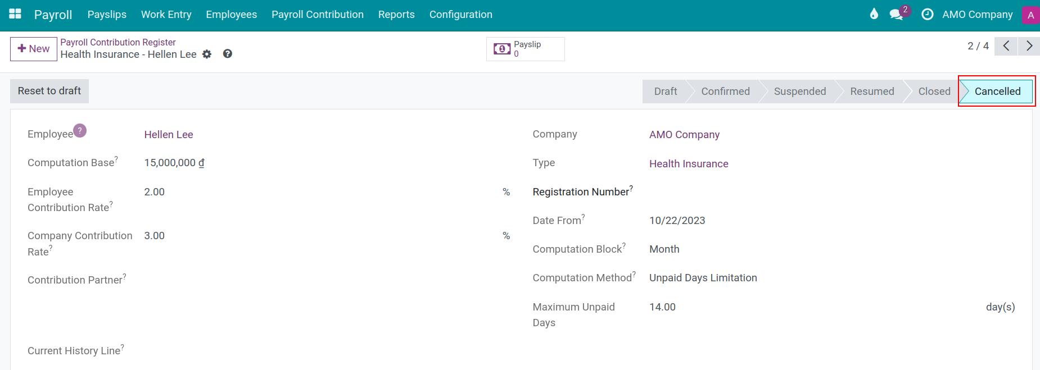This screenshot has width=1040, height=370.
Task: Open the Payslip 0 smart button
Action: click(526, 49)
